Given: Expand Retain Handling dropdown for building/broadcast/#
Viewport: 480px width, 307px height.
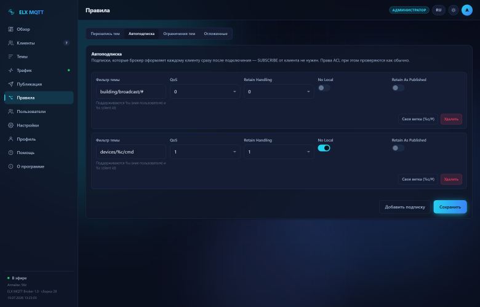Looking at the screenshot, I should (279, 91).
